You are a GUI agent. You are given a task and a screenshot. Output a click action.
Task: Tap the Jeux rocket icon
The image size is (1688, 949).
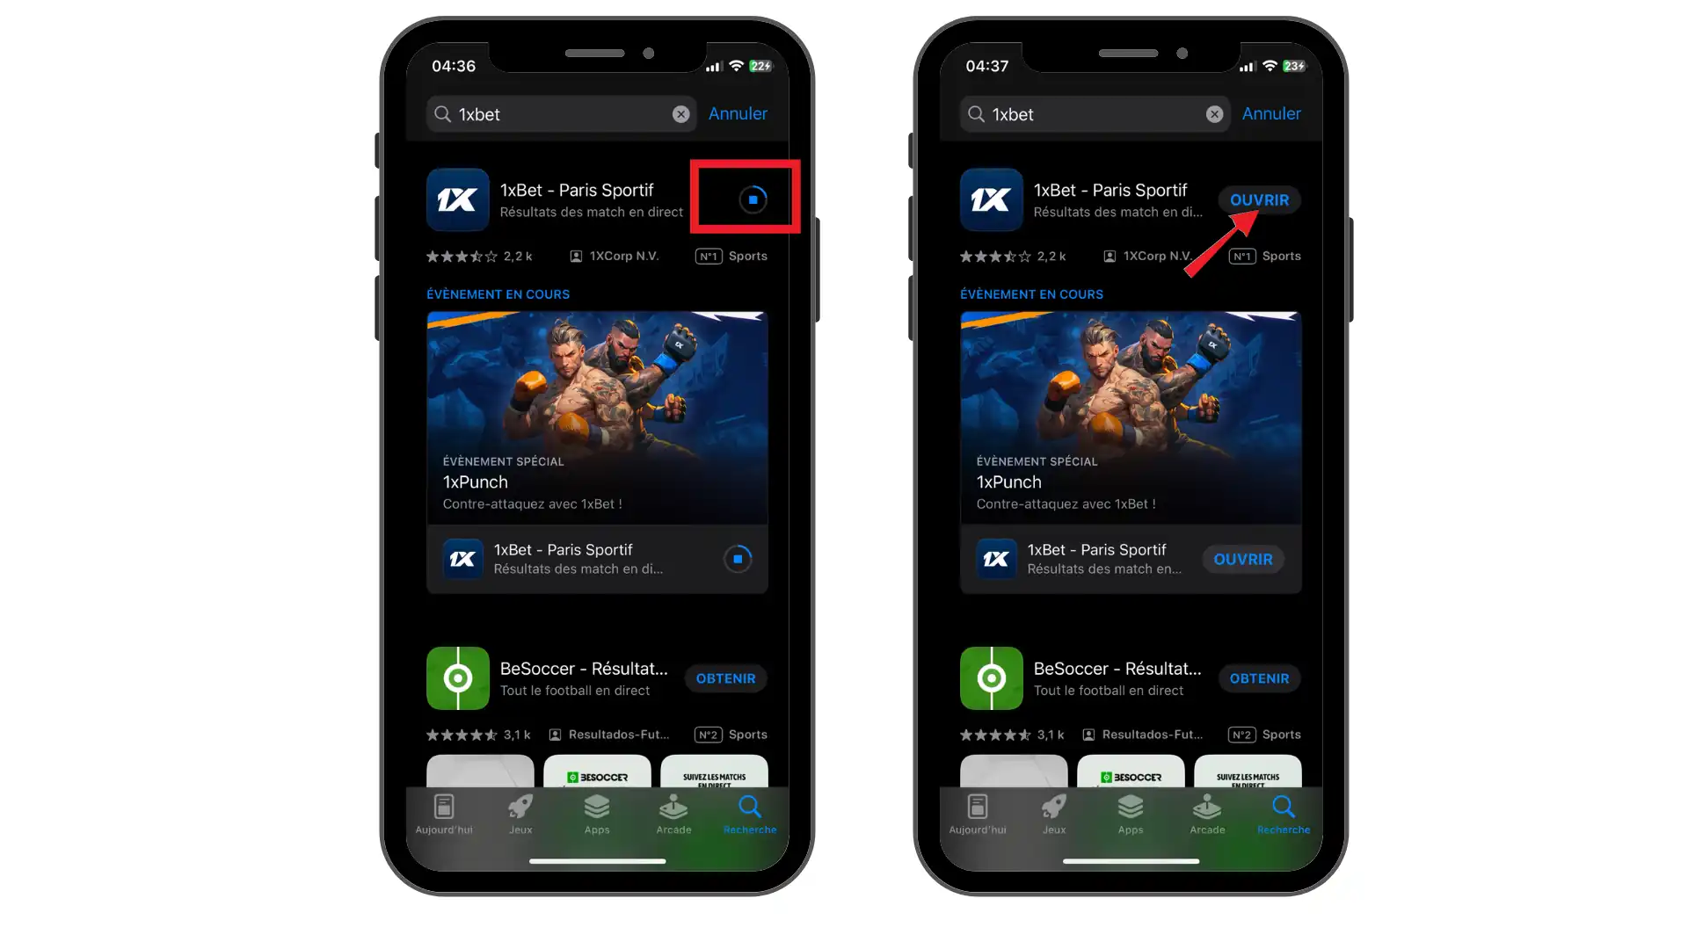520,808
